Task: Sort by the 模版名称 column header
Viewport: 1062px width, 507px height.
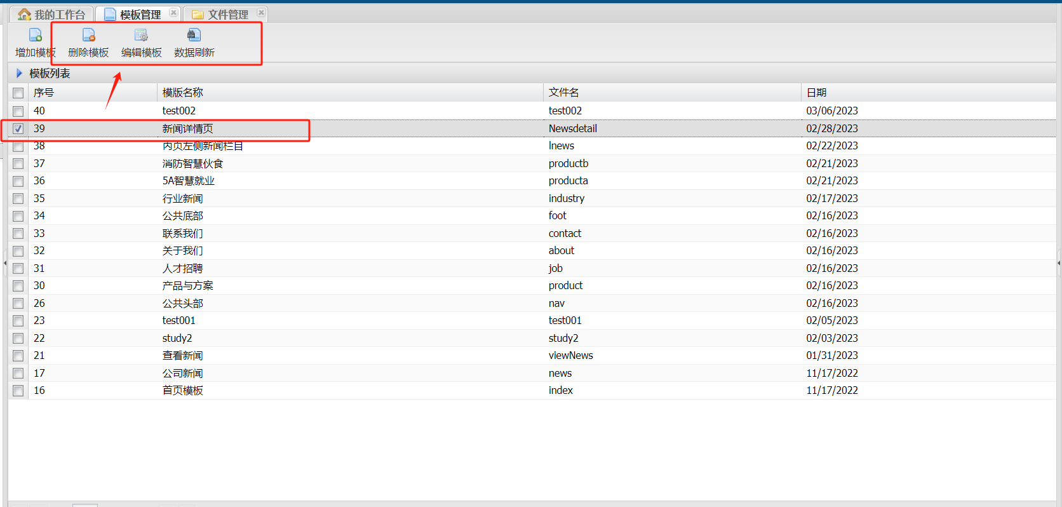Action: tap(182, 93)
